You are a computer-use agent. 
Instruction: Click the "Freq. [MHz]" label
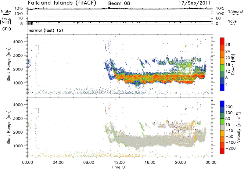pyautogui.click(x=6, y=20)
